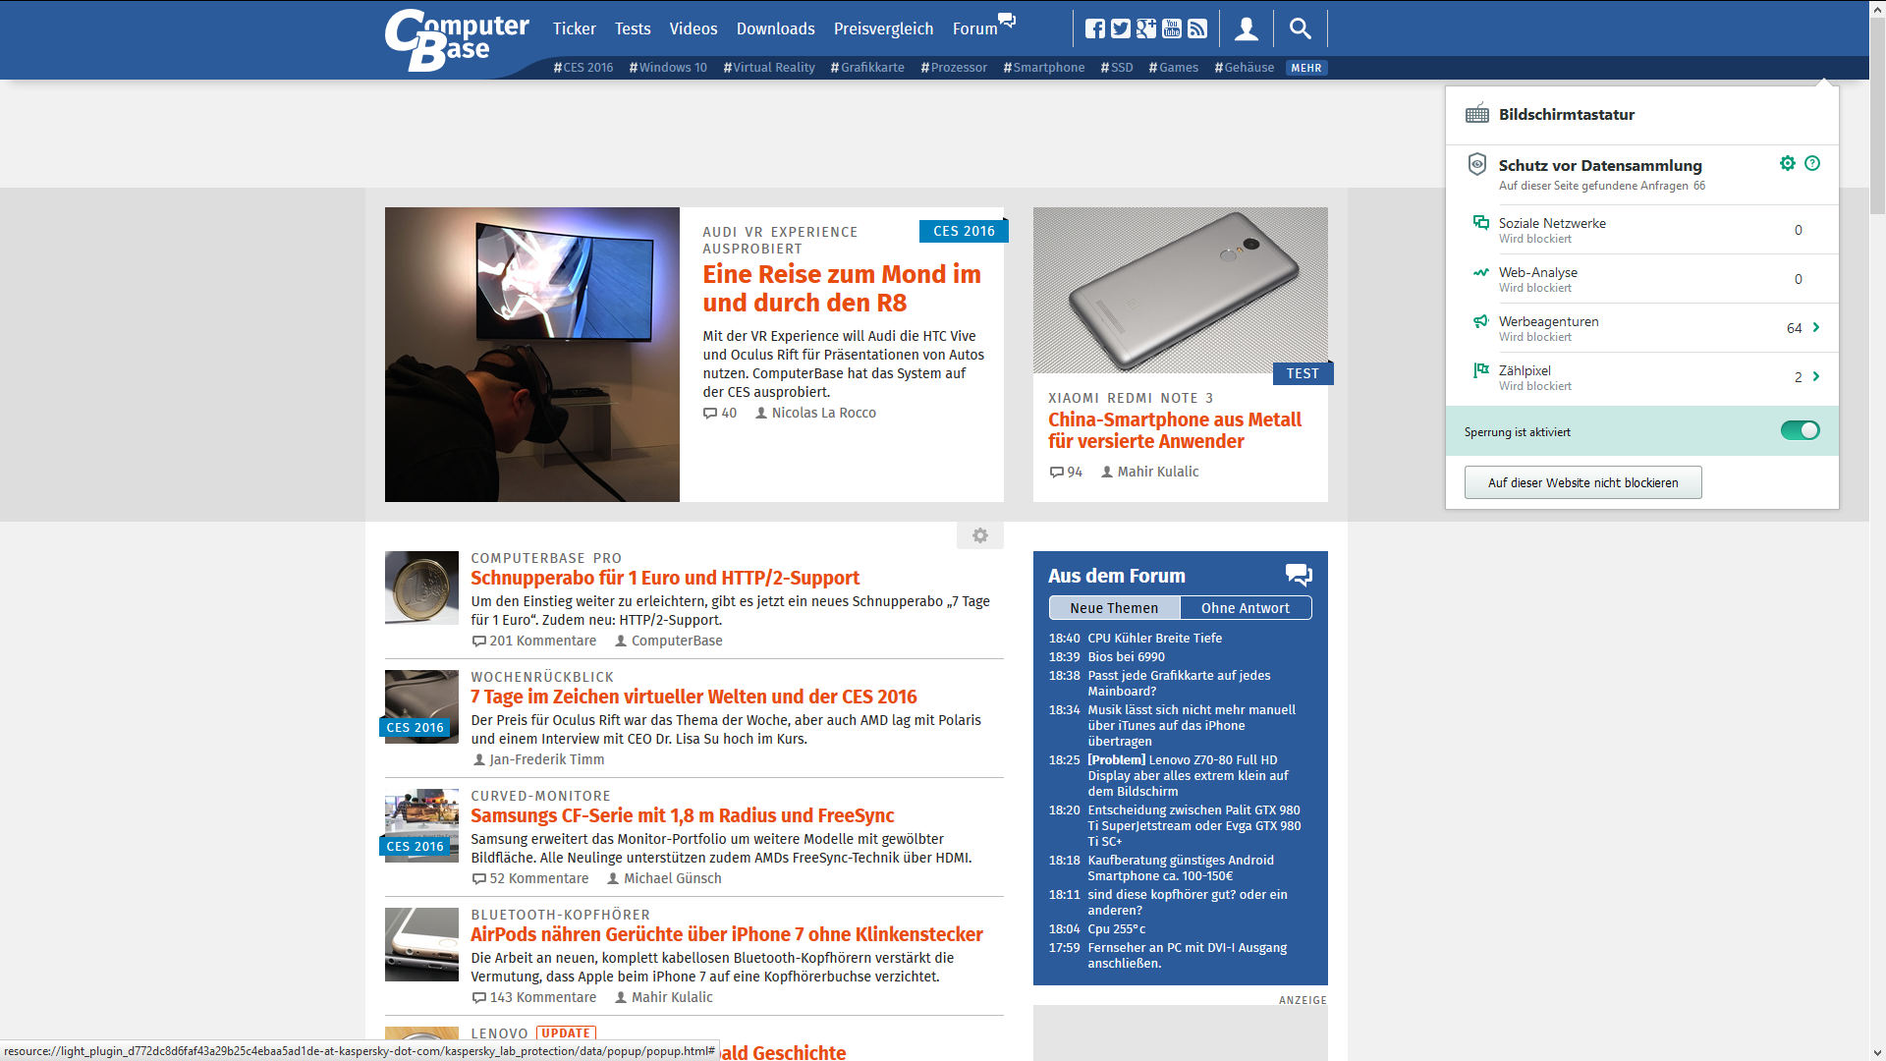Click the Twitter icon in header
Image resolution: width=1886 pixels, height=1061 pixels.
pos(1120,28)
